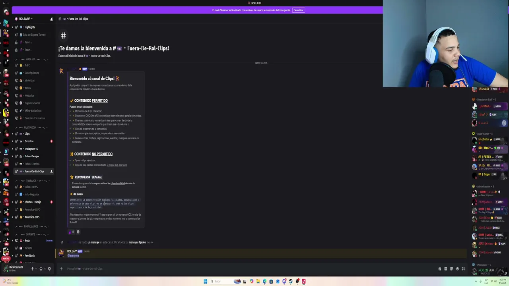Join Sala de Espera Torneo voice channel

coord(34,35)
